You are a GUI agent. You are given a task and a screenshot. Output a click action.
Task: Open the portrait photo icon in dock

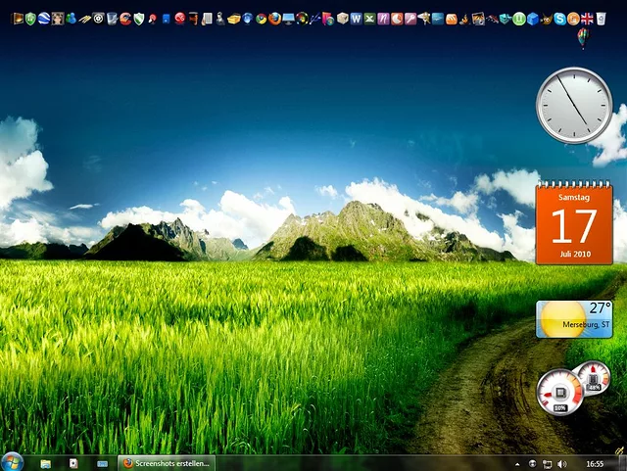[x=58, y=19]
